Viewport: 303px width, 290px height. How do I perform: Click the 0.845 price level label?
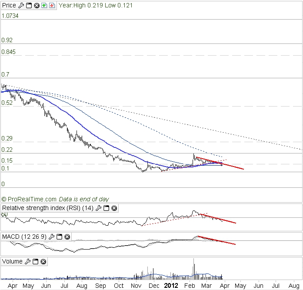(x=9, y=52)
